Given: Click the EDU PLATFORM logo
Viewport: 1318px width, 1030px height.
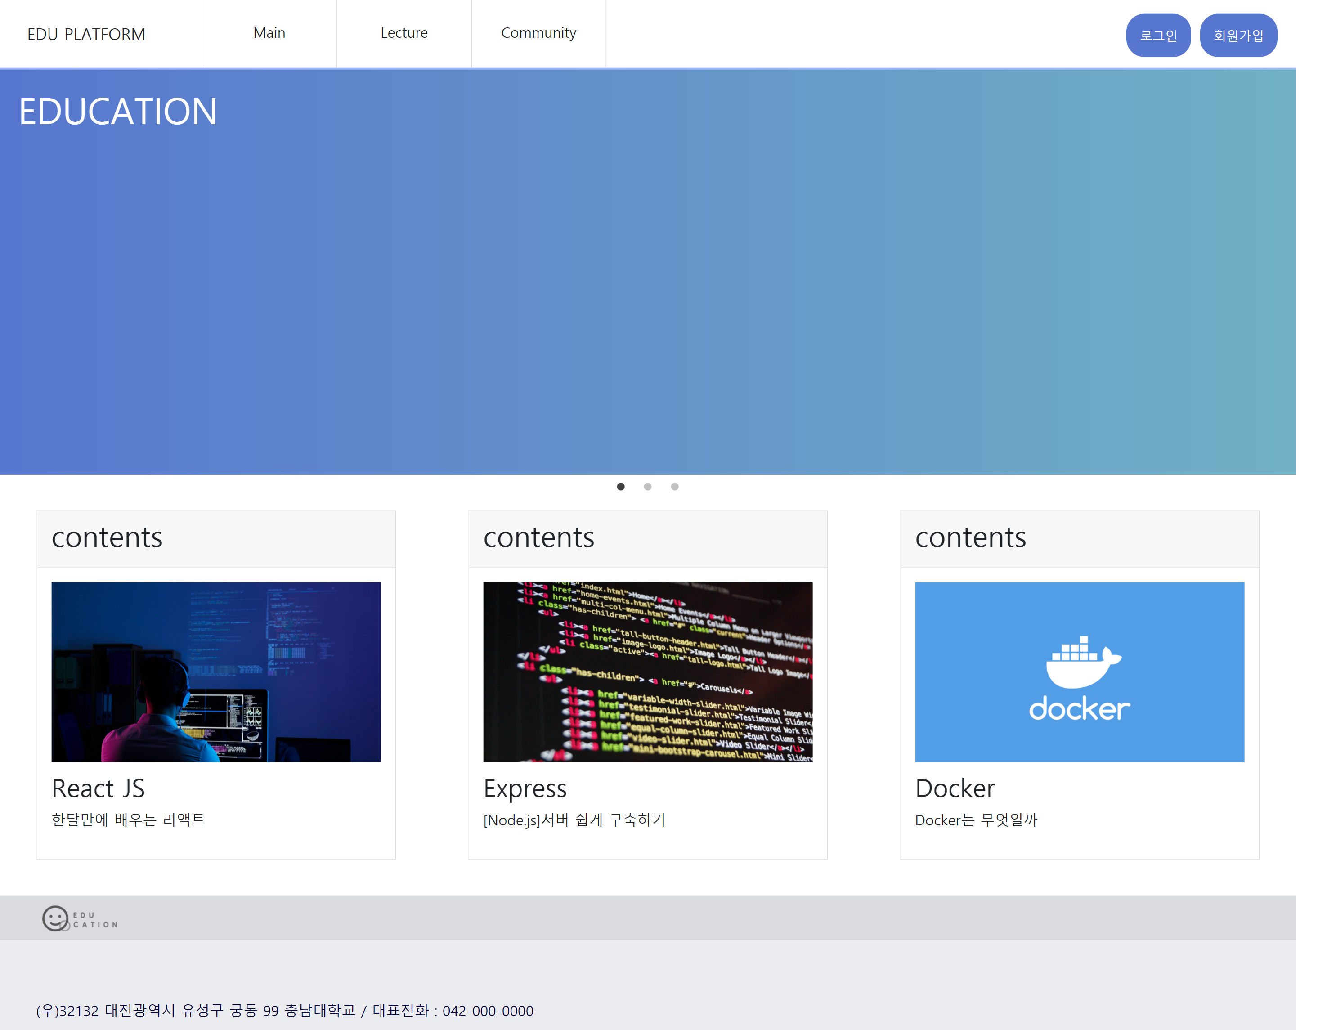Looking at the screenshot, I should 86,34.
